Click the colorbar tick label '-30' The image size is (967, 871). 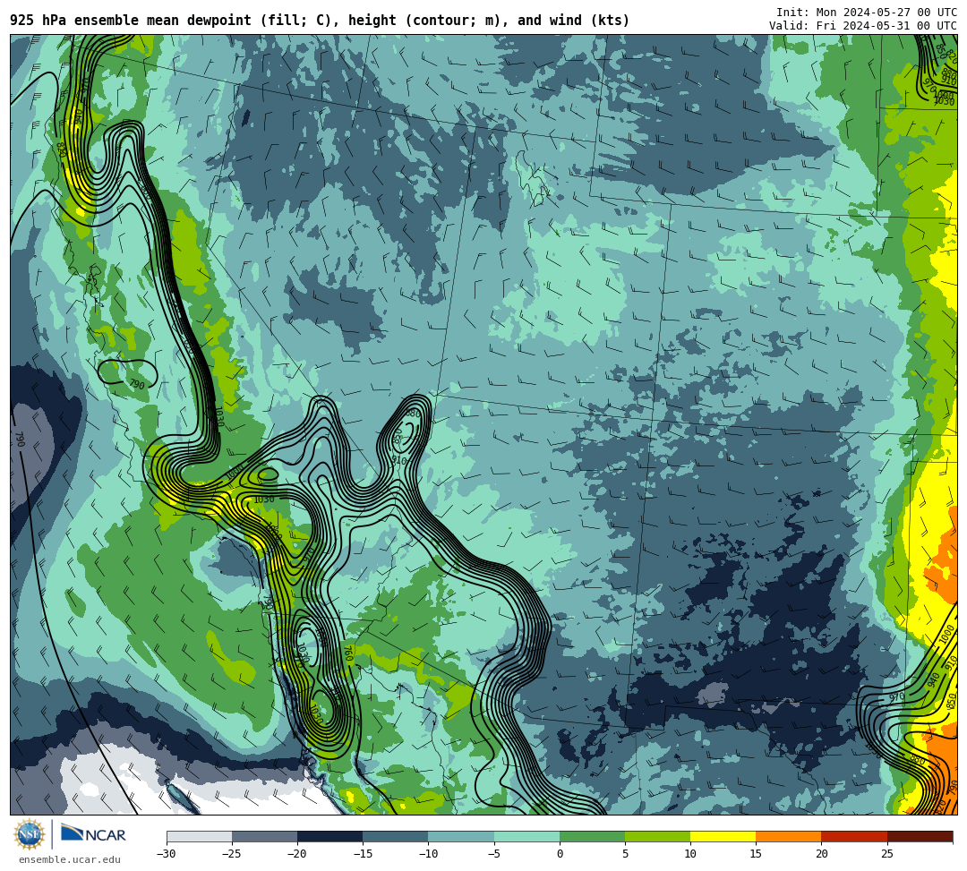(166, 854)
